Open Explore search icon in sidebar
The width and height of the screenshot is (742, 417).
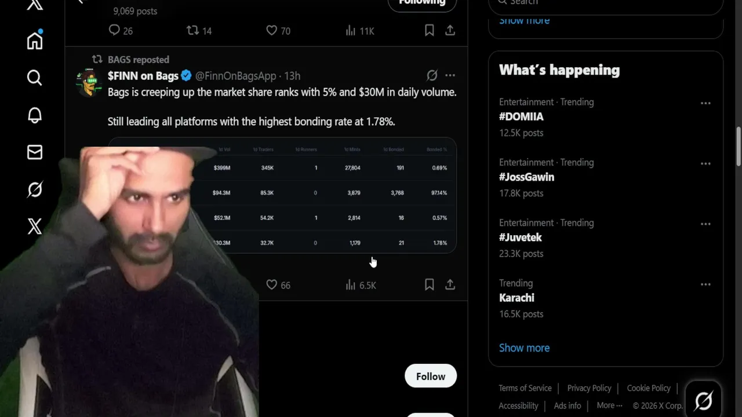coord(35,78)
